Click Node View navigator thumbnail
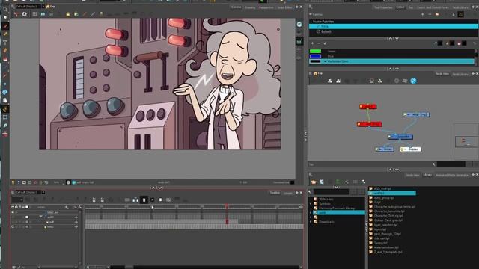The width and height of the screenshot is (479, 269). pos(466,142)
